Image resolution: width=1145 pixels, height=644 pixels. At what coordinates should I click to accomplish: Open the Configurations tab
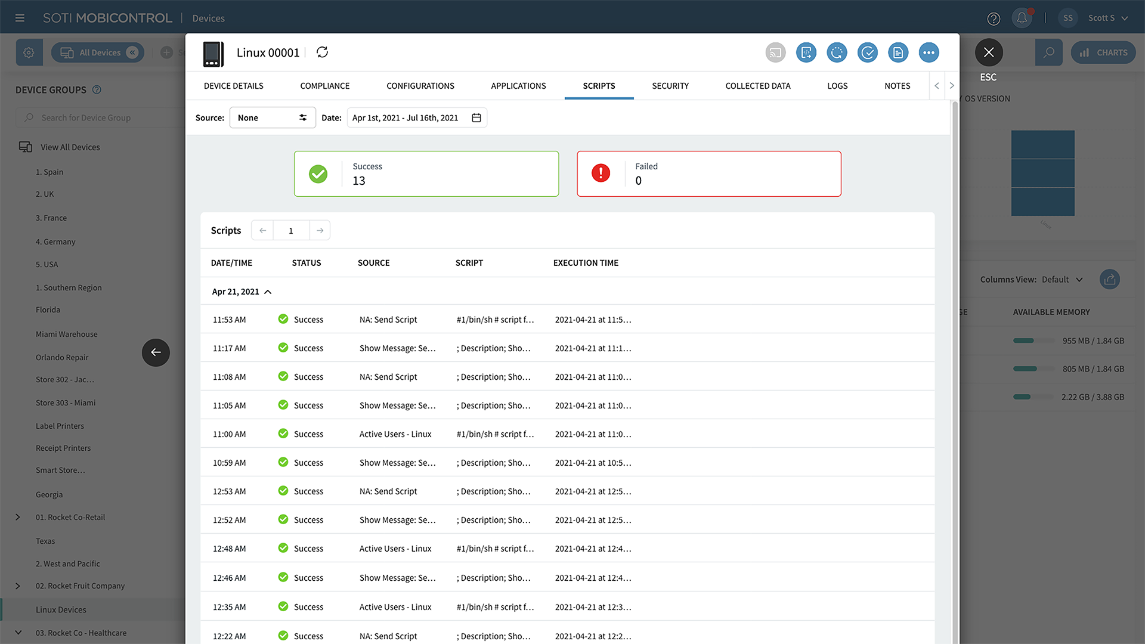[x=420, y=86]
